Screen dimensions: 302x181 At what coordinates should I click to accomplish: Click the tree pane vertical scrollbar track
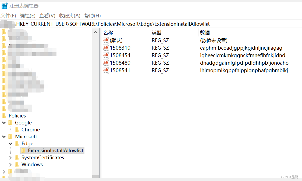[x=95, y=106]
